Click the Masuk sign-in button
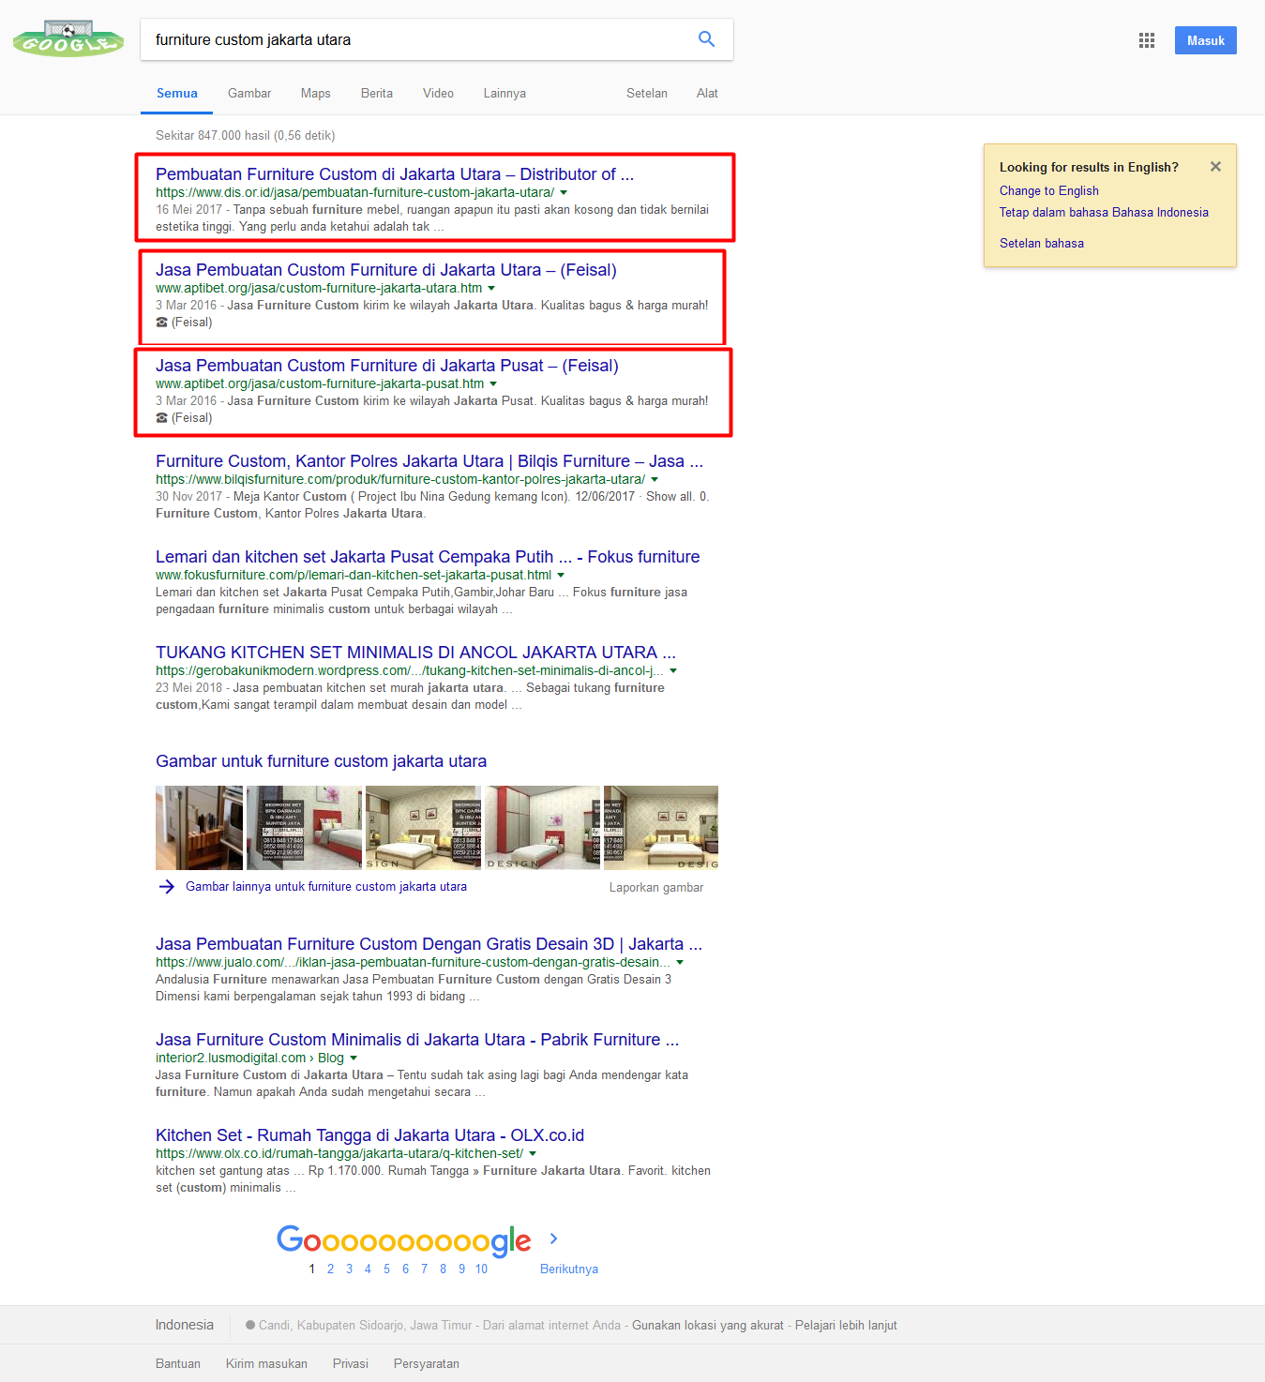The height and width of the screenshot is (1382, 1265). (1206, 40)
